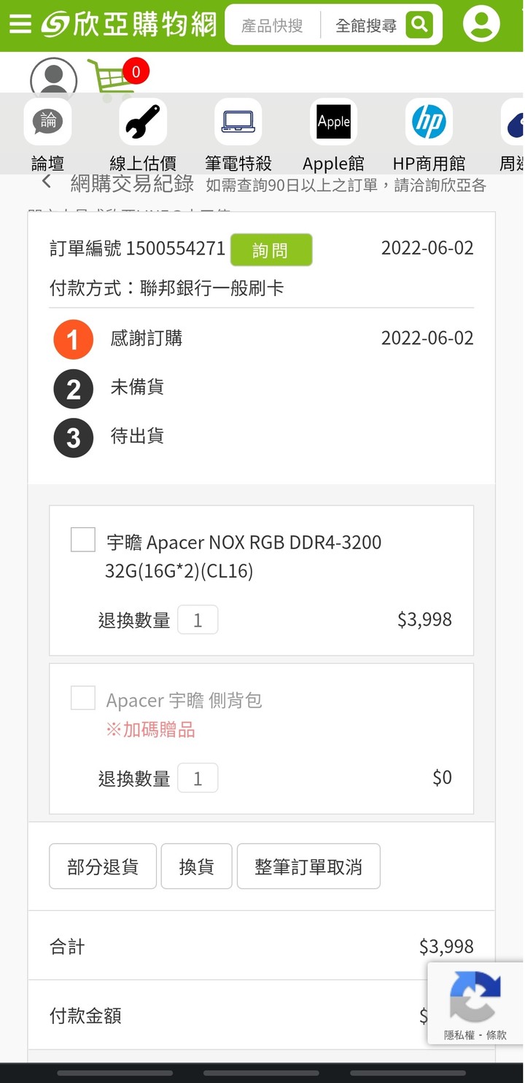This screenshot has width=525, height=1083.
Task: Open the 線上估價 wrench icon
Action: tap(143, 122)
